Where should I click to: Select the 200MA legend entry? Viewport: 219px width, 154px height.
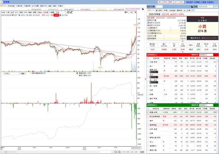coord(119,9)
